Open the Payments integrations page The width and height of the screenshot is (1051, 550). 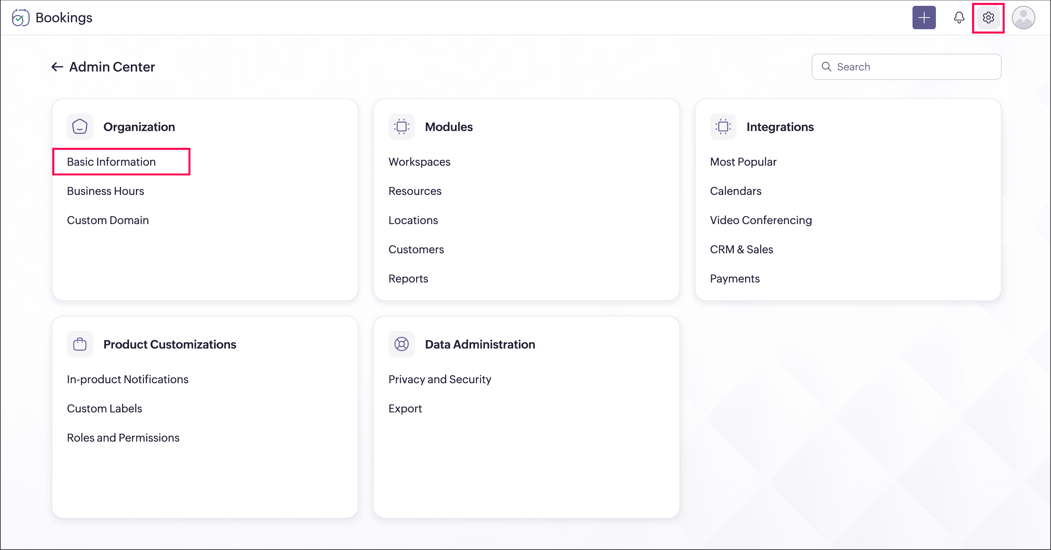click(x=735, y=279)
